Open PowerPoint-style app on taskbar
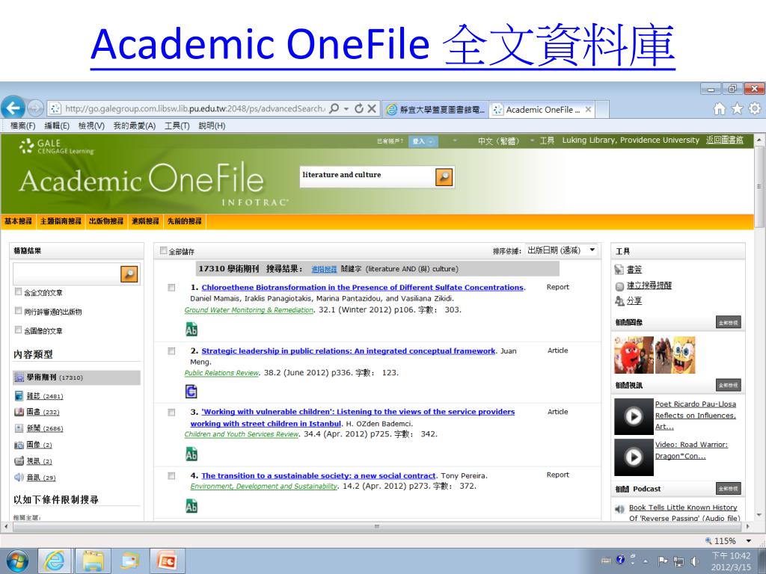 tap(166, 561)
